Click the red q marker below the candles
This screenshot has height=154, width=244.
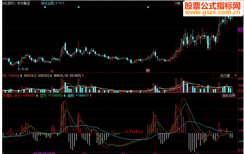click(52, 71)
